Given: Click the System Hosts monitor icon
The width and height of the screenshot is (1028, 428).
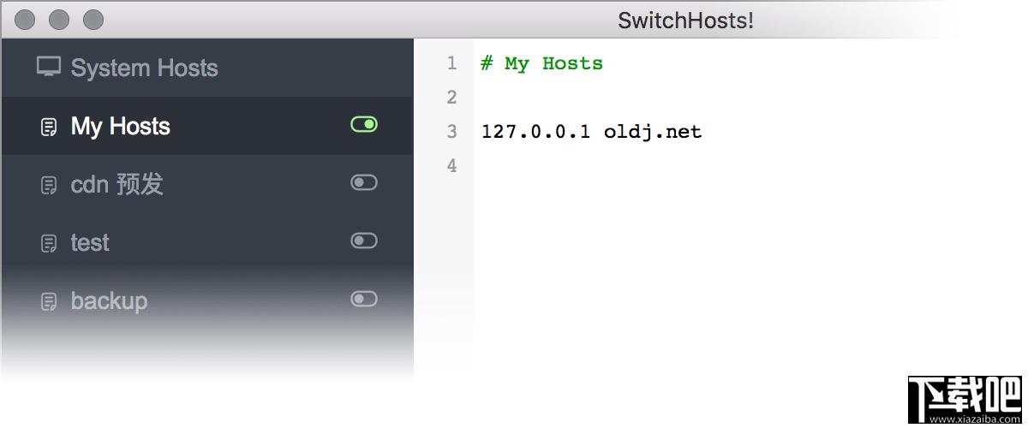Looking at the screenshot, I should pos(49,67).
